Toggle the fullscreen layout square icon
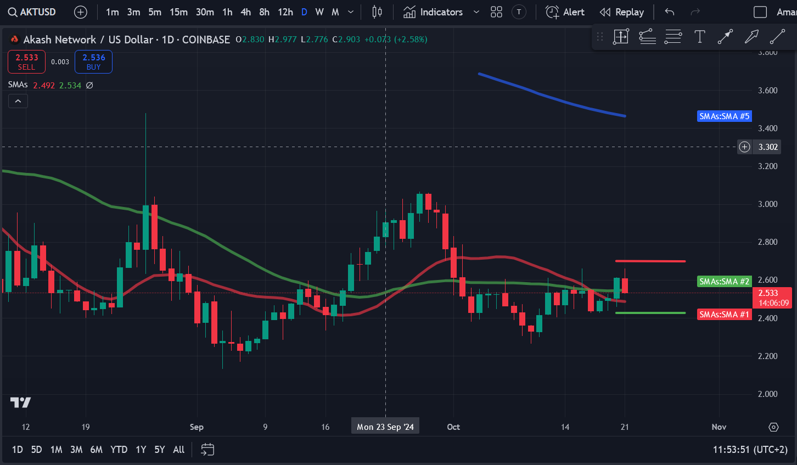The width and height of the screenshot is (797, 465). click(760, 12)
